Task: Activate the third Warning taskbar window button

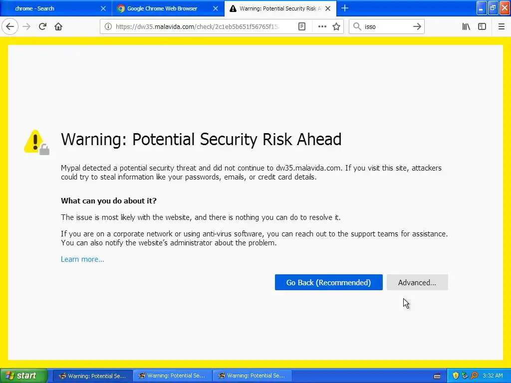Action: pyautogui.click(x=252, y=376)
